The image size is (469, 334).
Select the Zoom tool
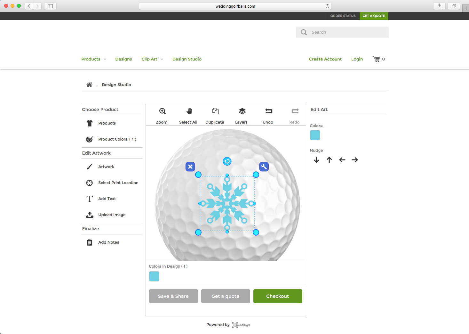(x=162, y=115)
